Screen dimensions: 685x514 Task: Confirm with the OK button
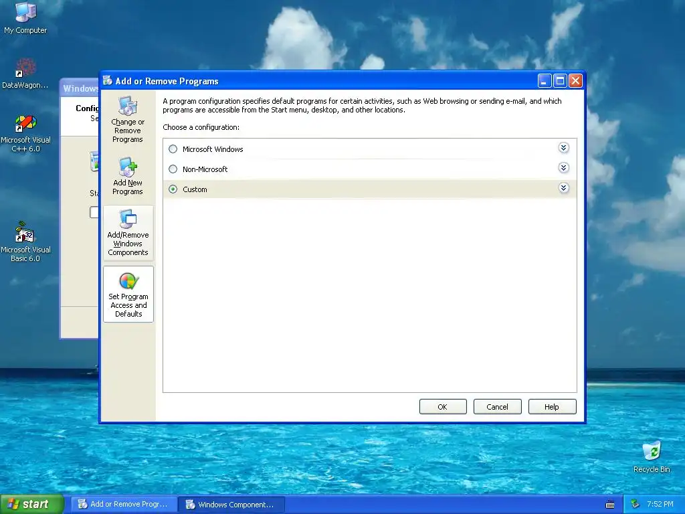[x=443, y=406]
